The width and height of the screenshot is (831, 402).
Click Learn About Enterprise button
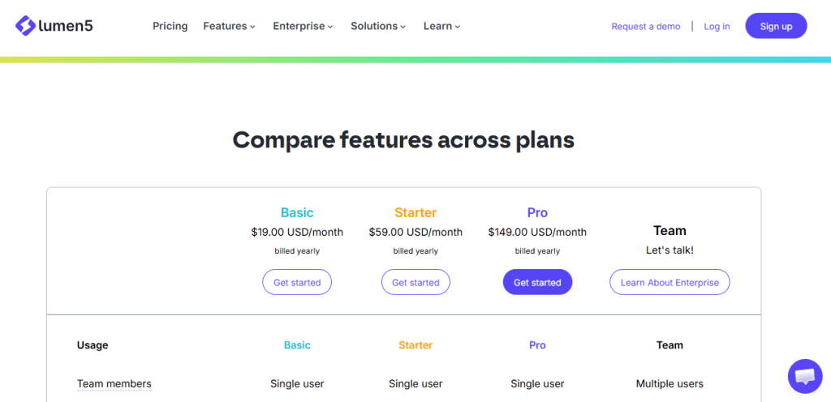pyautogui.click(x=670, y=282)
